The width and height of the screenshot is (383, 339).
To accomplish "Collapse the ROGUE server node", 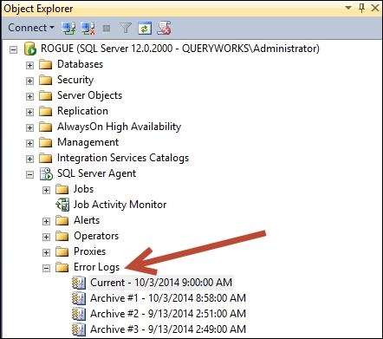I will 13,49.
